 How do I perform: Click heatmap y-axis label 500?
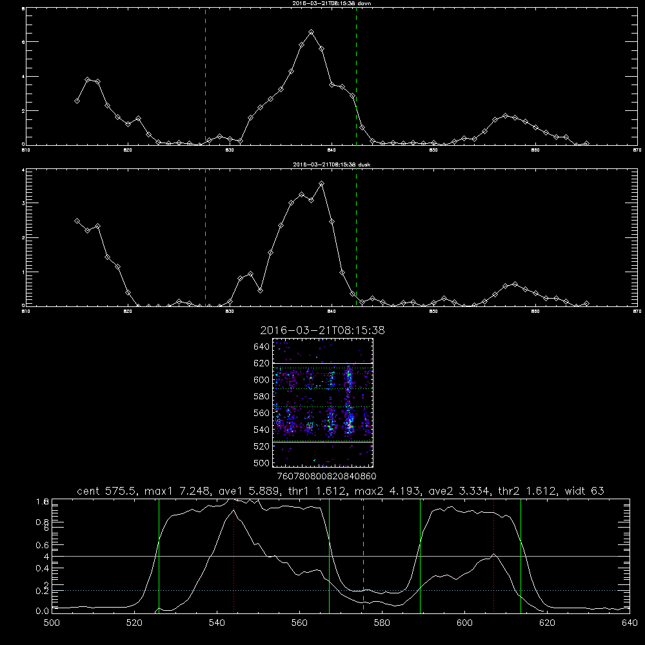pos(261,462)
